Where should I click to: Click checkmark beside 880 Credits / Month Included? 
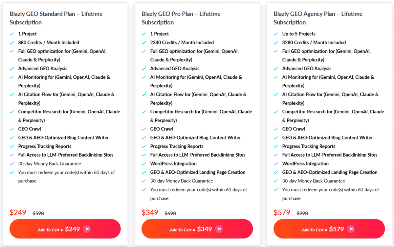click(x=12, y=43)
